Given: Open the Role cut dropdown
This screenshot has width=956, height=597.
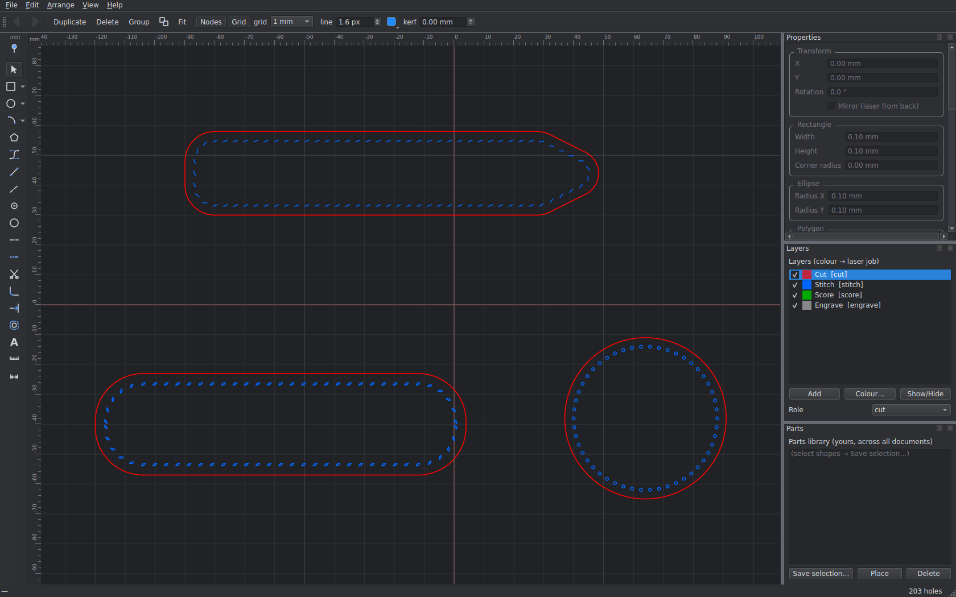Looking at the screenshot, I should point(911,410).
